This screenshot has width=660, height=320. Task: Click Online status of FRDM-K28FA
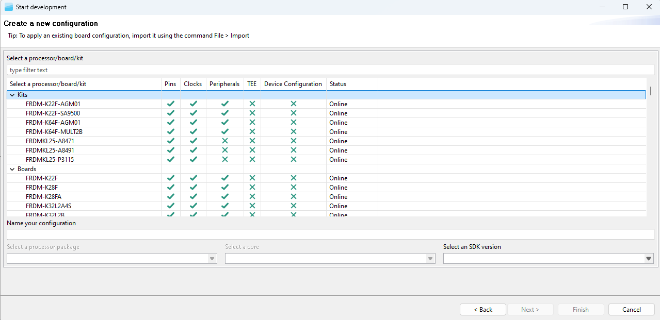pyautogui.click(x=339, y=196)
